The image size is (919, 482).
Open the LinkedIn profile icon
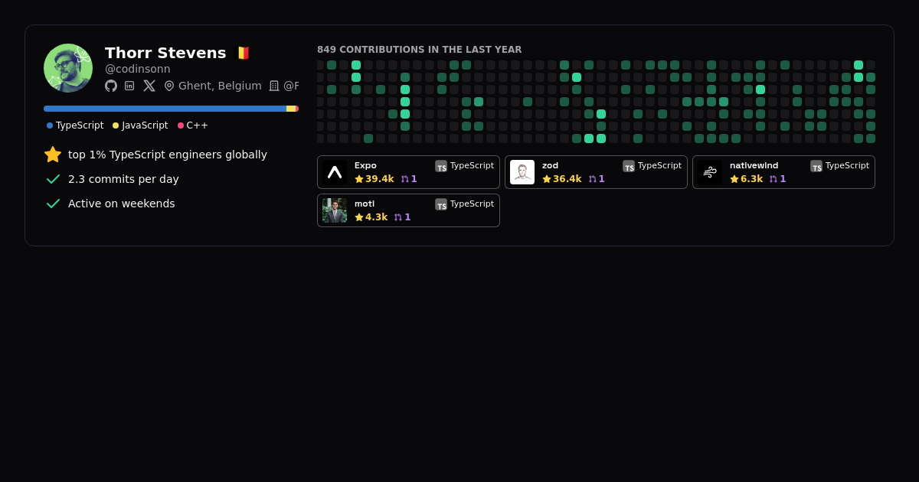pyautogui.click(x=129, y=86)
